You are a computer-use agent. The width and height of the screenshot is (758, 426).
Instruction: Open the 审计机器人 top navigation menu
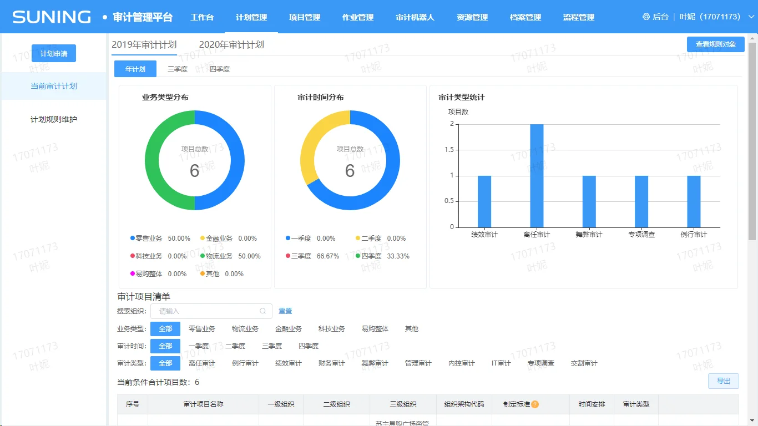(x=415, y=17)
